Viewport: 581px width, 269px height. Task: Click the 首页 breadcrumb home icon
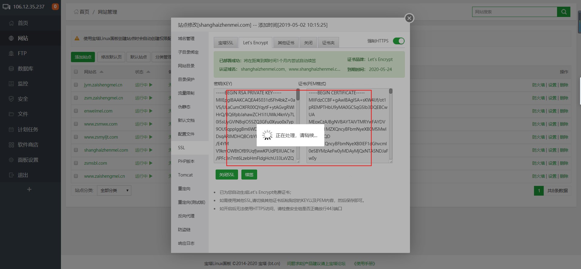coord(76,12)
